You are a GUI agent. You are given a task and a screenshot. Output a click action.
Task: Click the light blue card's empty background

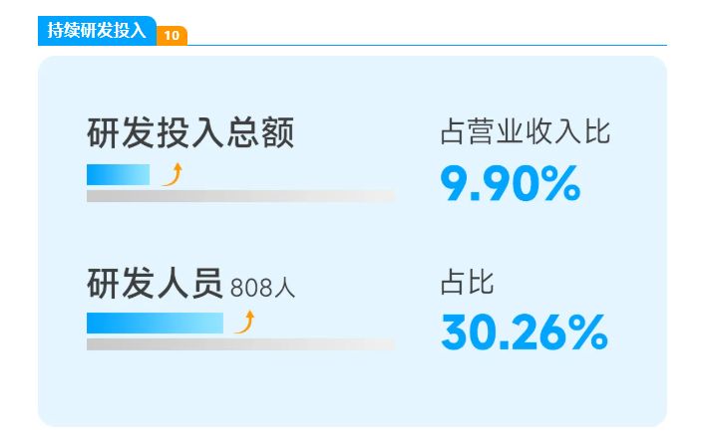pyautogui.click(x=349, y=393)
